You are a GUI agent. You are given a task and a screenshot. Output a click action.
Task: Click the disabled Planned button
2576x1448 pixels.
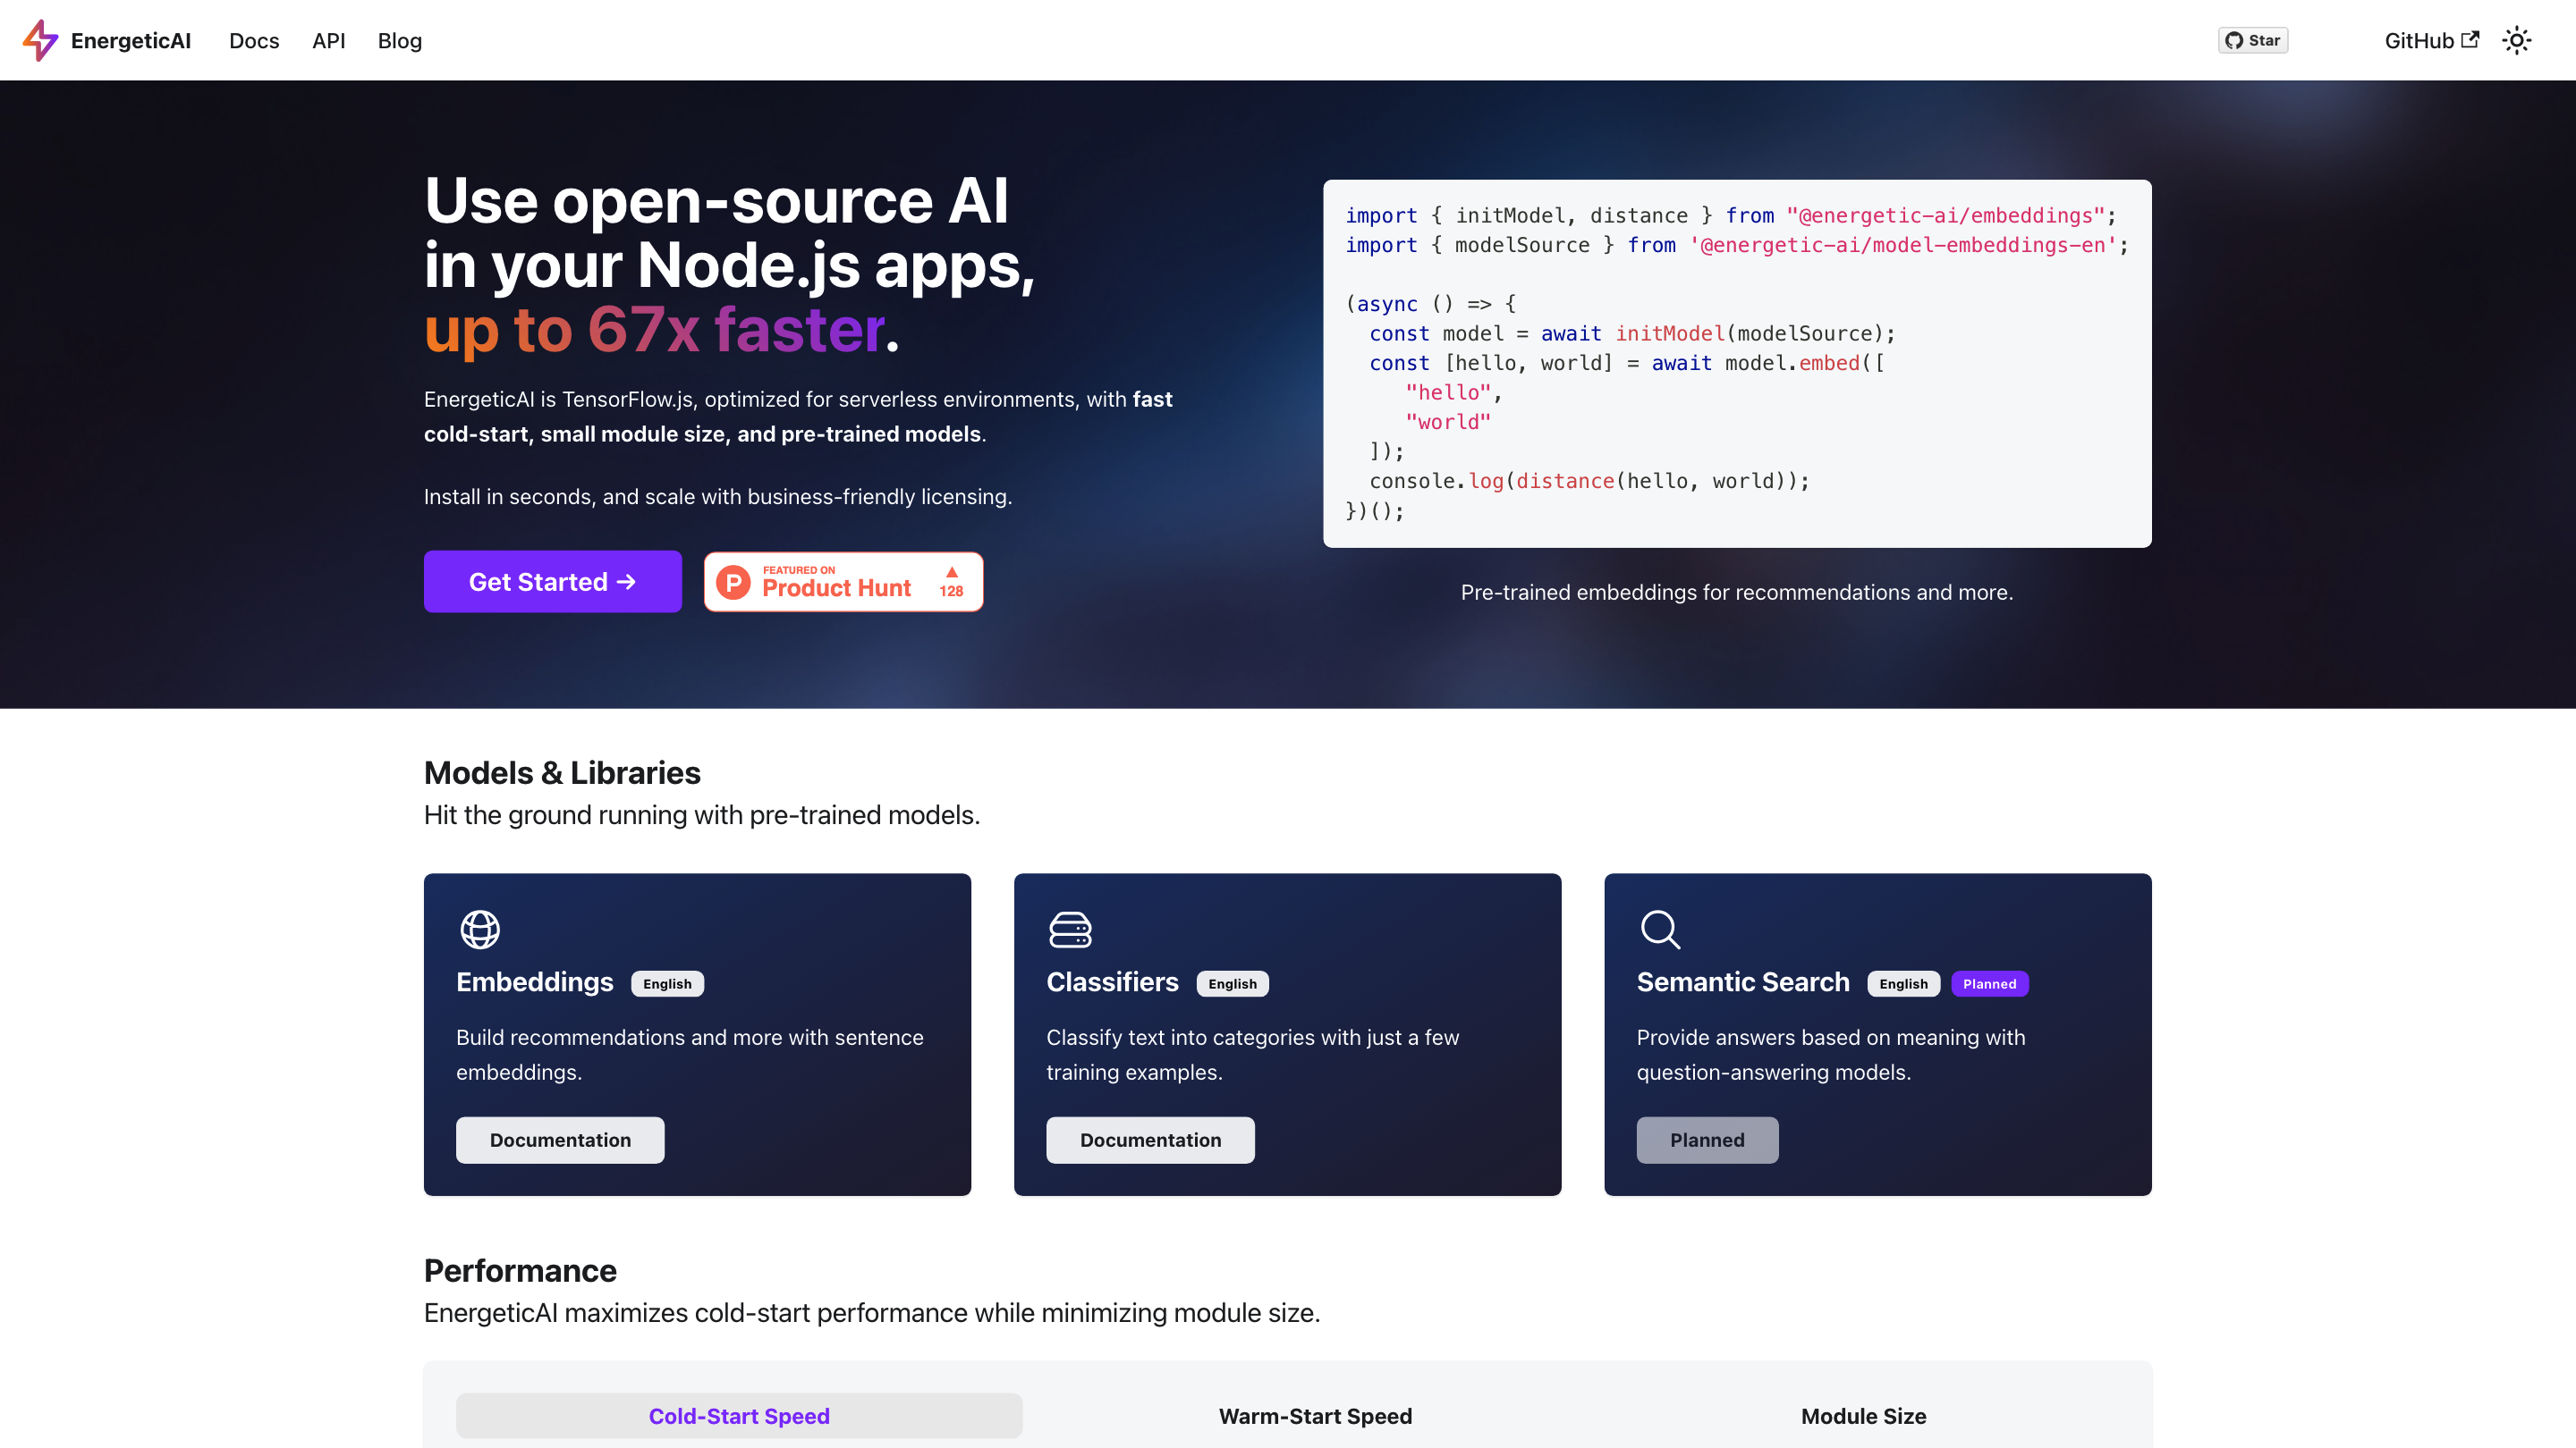pyautogui.click(x=1707, y=1140)
